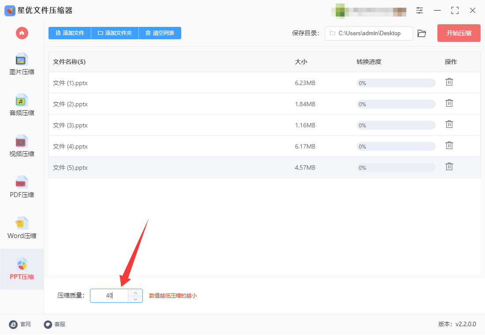Image resolution: width=485 pixels, height=335 pixels.
Task: Decrease compression quality with down arrow
Action: (x=135, y=299)
